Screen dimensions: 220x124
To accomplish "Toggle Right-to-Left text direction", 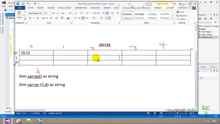I will (107, 13).
